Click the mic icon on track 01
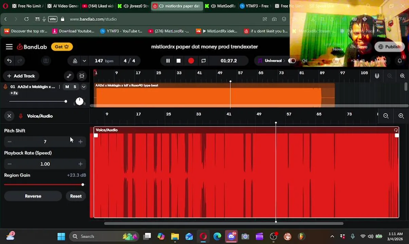Viewport: 409px width, 244px height. [5, 87]
